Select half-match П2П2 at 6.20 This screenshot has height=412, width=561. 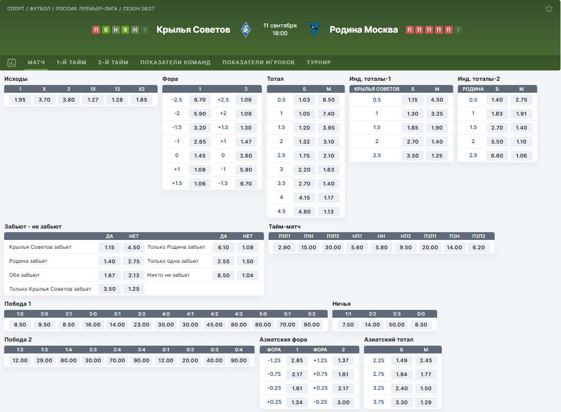pyautogui.click(x=479, y=248)
